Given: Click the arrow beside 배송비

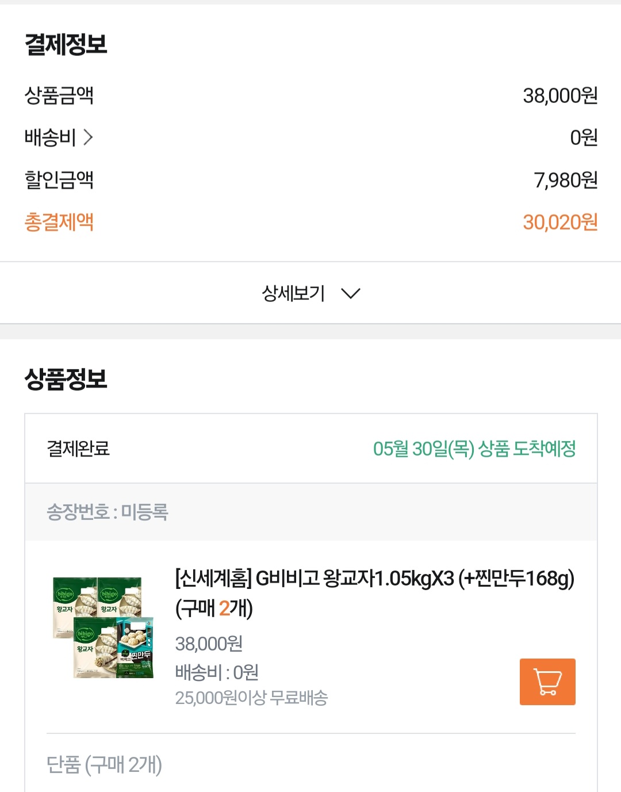Looking at the screenshot, I should click(88, 137).
